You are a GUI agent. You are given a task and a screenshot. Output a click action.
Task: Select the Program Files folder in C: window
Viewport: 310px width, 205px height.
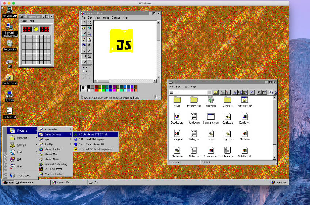(x=194, y=102)
